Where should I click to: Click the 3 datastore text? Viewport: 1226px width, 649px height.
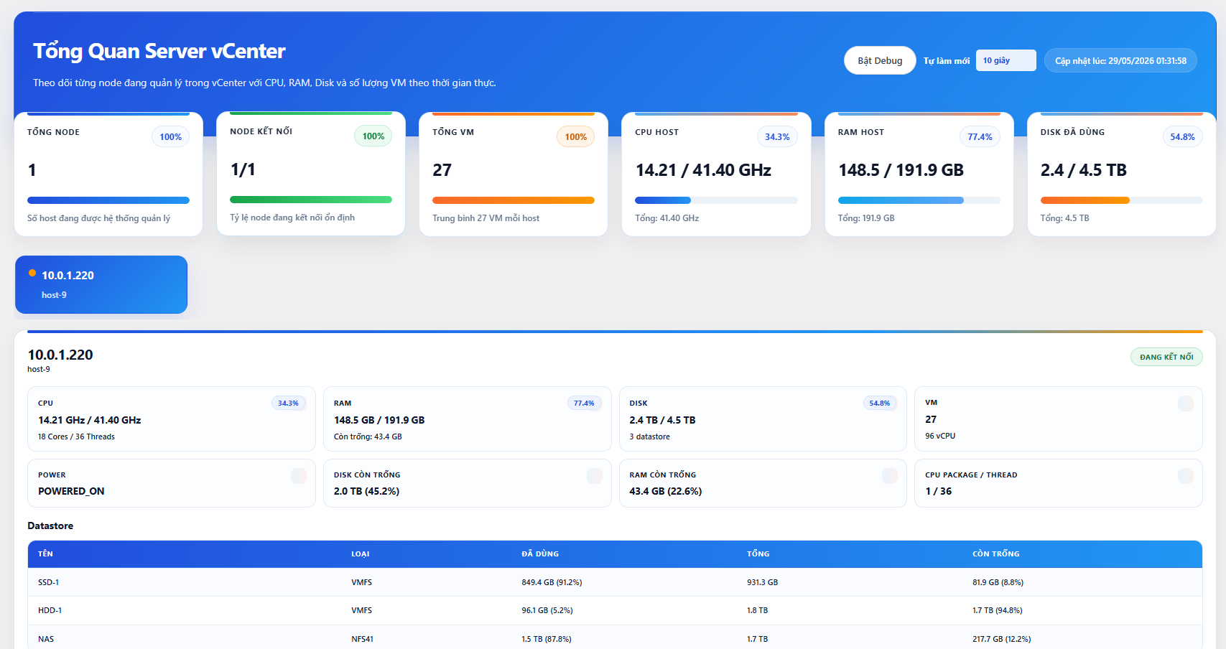point(650,436)
